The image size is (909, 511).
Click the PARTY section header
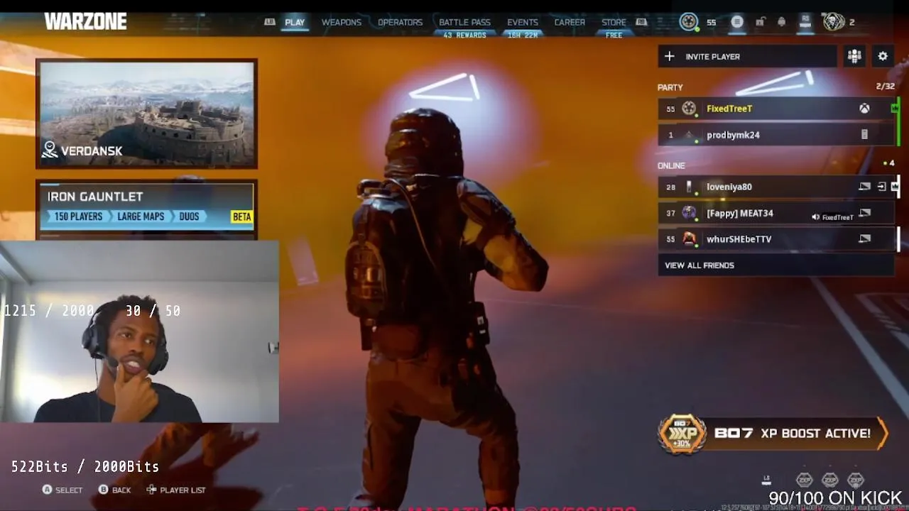[670, 87]
